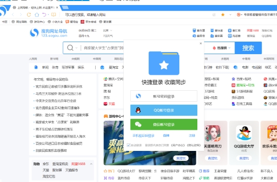Click the QQ游戏大厅 game thumbnail
Screen dimensions: 277x182
244,133
